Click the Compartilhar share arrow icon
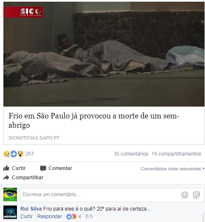 point(6,178)
